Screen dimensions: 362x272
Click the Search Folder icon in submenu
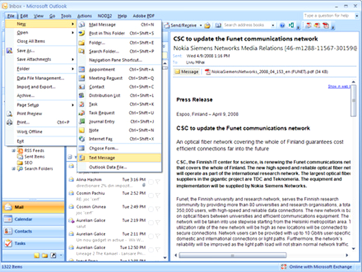82,51
